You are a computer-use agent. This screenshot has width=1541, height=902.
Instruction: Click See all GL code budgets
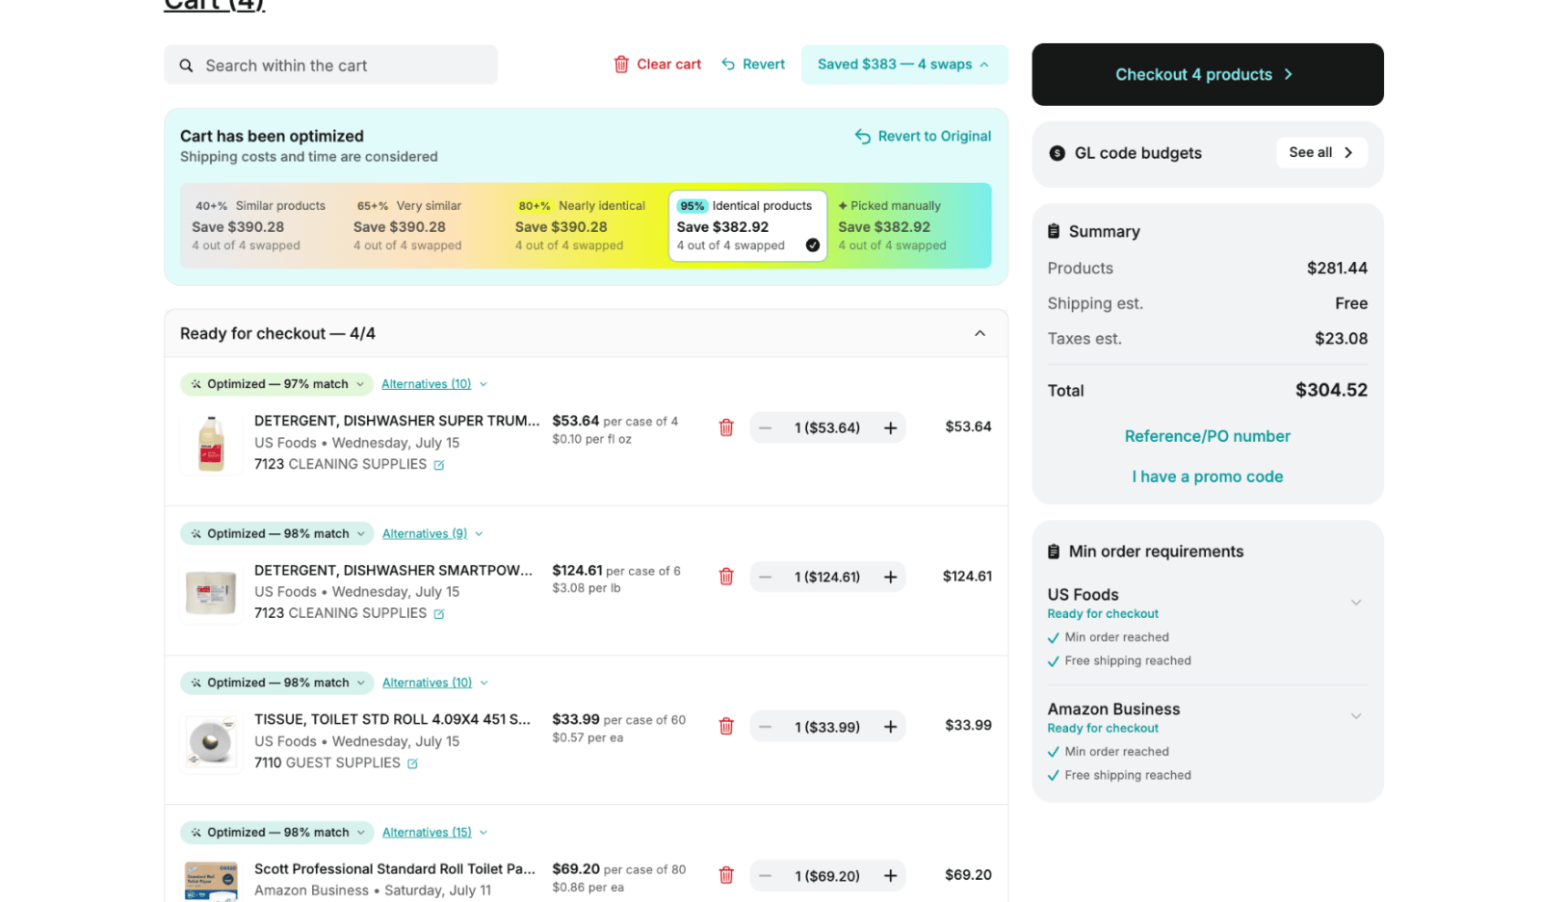point(1321,152)
